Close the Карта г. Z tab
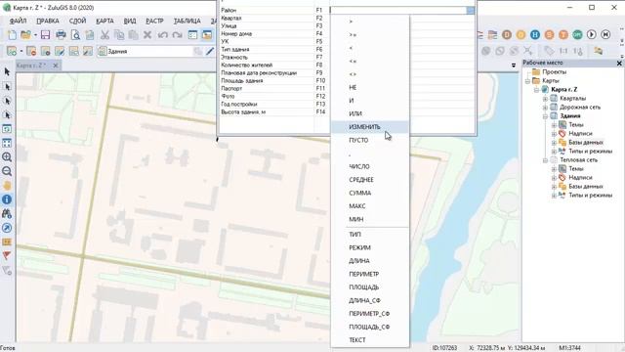This screenshot has width=625, height=352. click(56, 66)
